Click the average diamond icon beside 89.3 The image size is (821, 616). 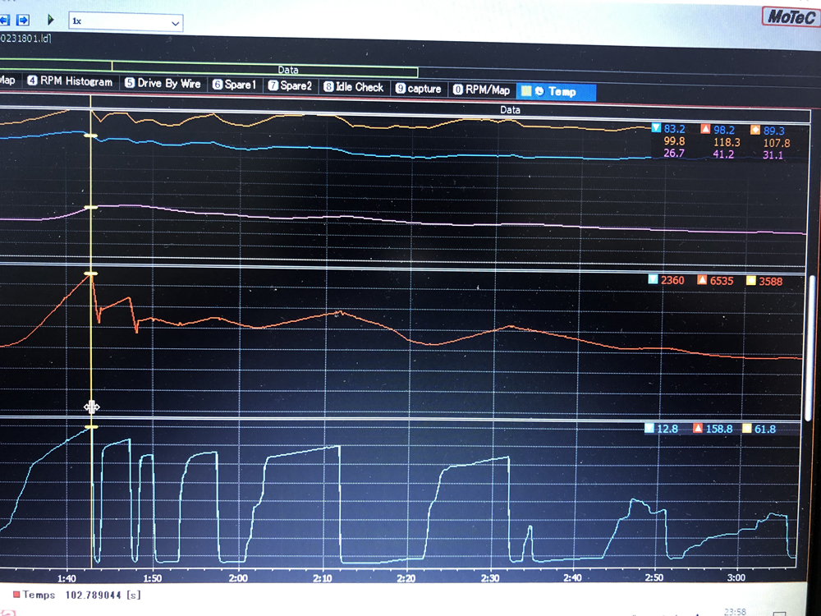coord(755,130)
